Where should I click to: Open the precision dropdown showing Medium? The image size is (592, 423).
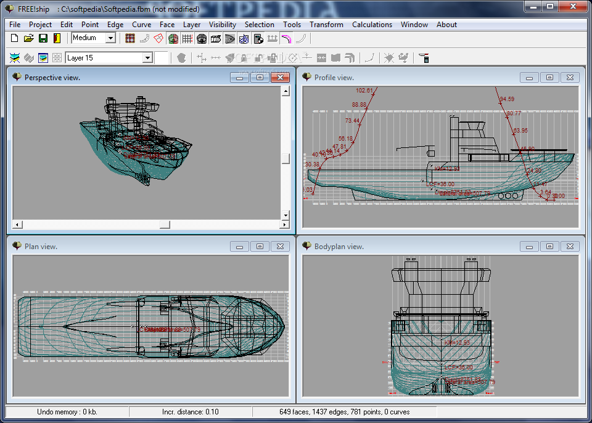click(110, 38)
